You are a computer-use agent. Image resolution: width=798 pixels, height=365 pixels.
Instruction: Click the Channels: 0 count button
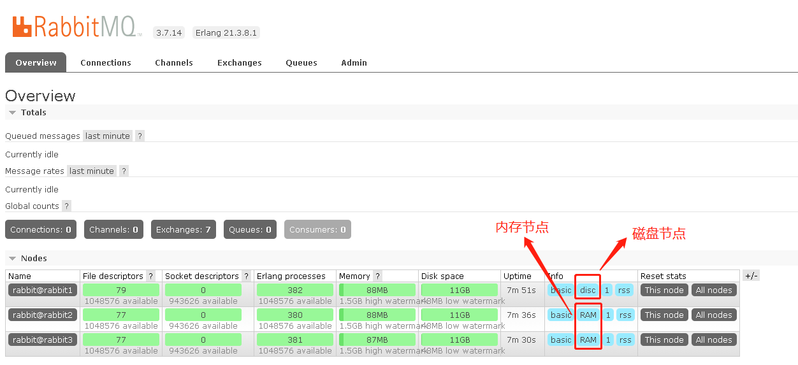113,229
